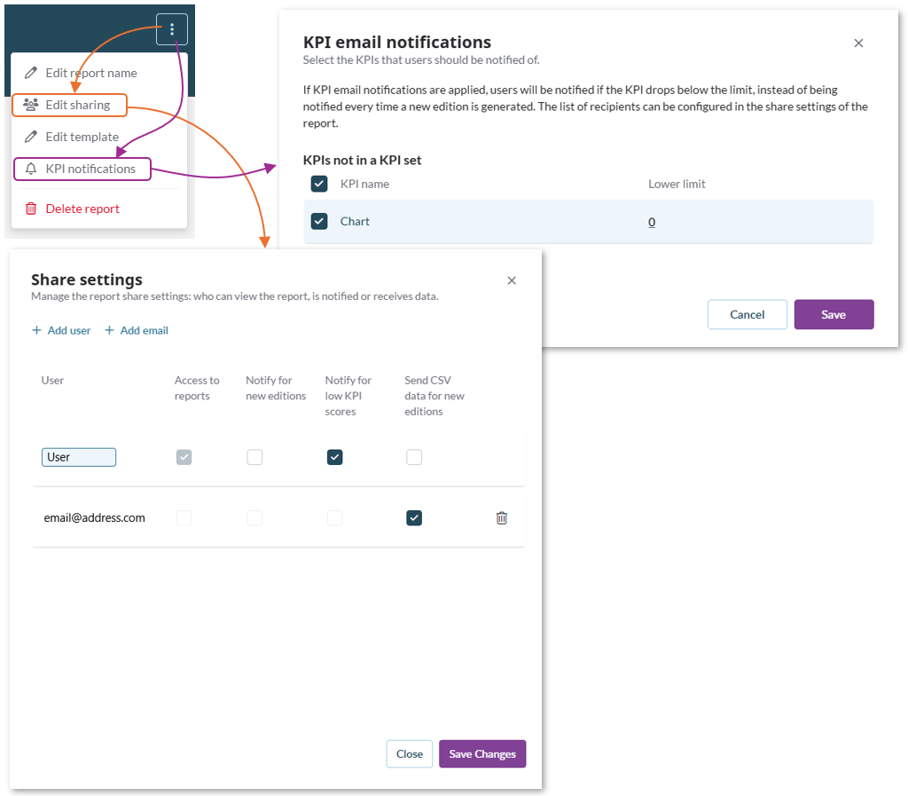Uncheck Send CSV data for email@address.com
This screenshot has width=908, height=796.
pyautogui.click(x=414, y=518)
